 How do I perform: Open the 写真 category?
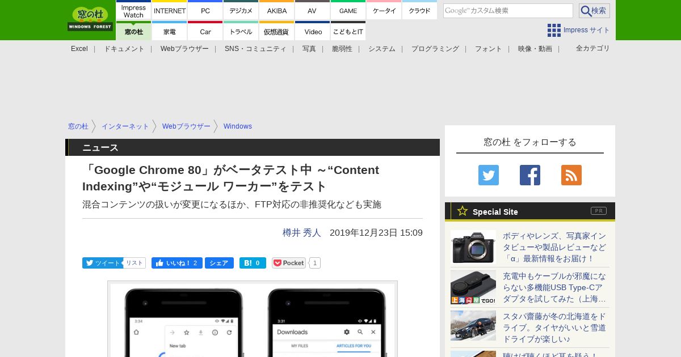click(x=309, y=49)
